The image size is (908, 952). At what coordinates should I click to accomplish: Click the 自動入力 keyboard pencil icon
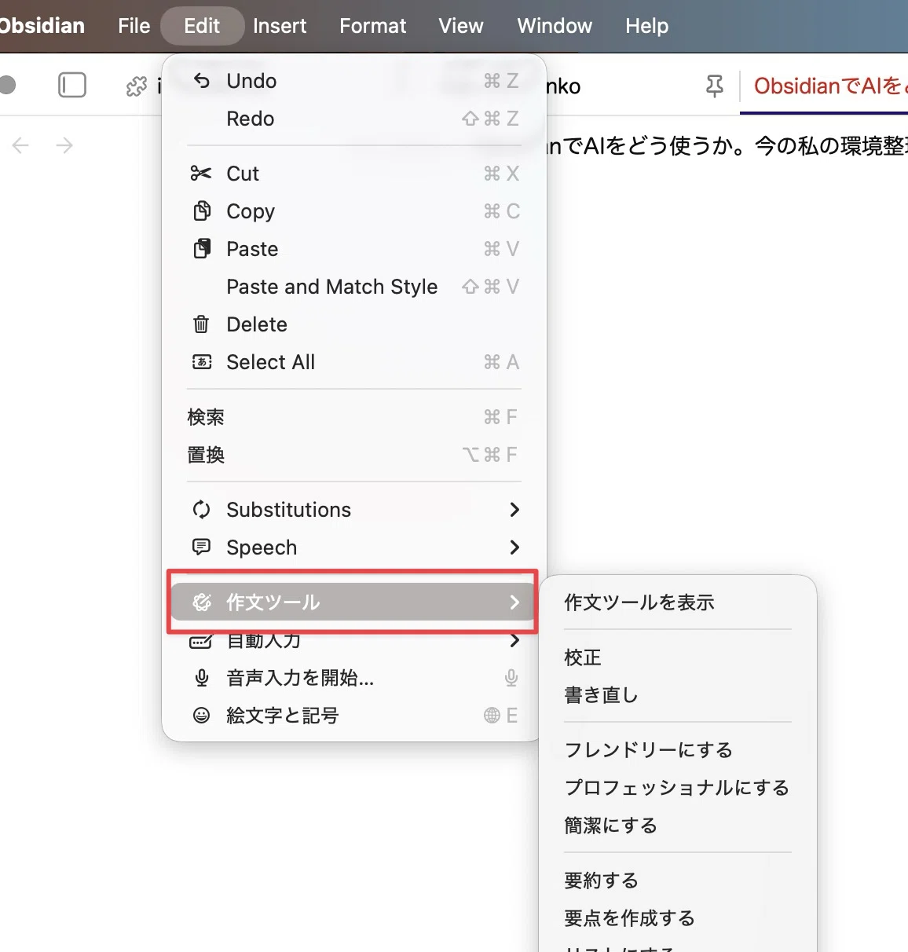[201, 641]
